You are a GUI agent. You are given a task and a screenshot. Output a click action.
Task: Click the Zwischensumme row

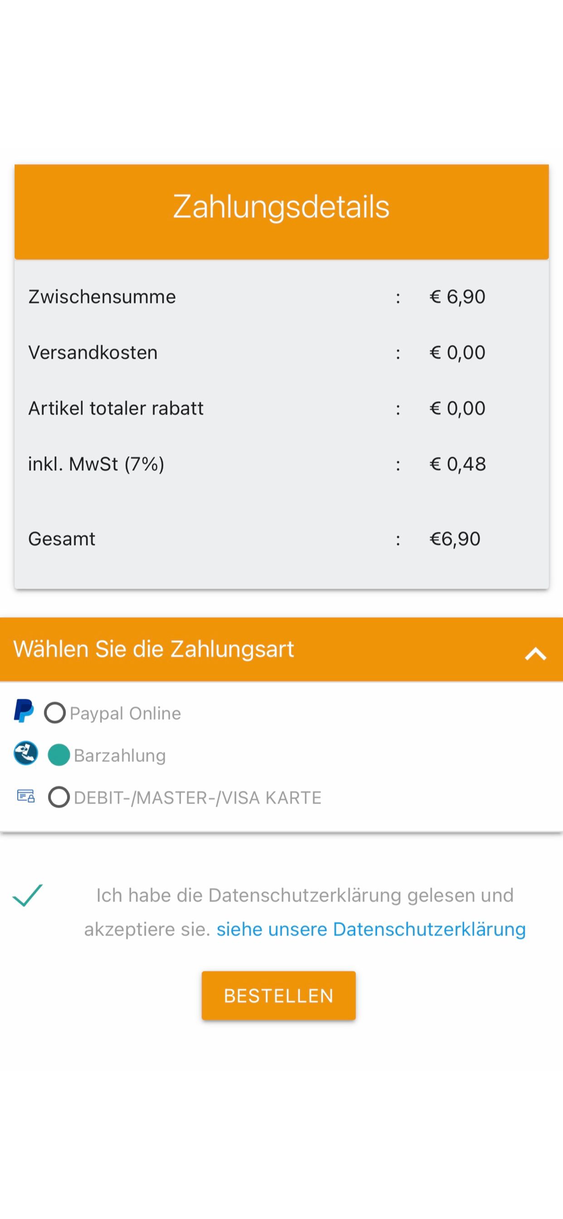pos(281,297)
